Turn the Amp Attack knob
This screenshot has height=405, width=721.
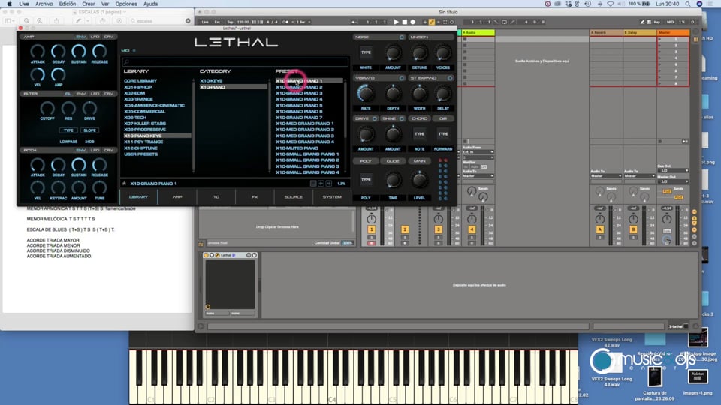[x=38, y=52]
